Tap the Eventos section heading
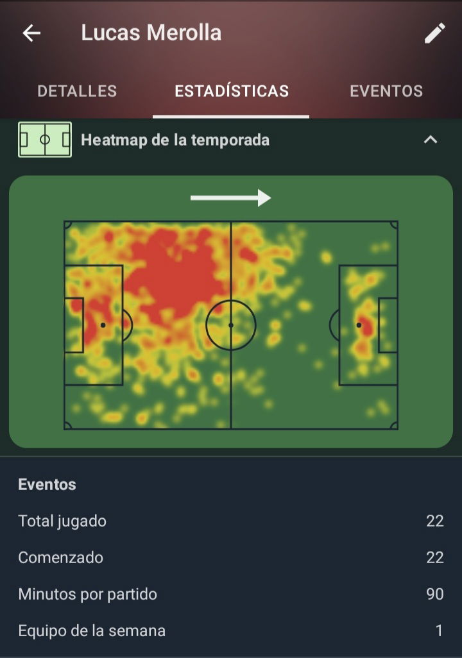This screenshot has height=658, width=462. (x=47, y=484)
